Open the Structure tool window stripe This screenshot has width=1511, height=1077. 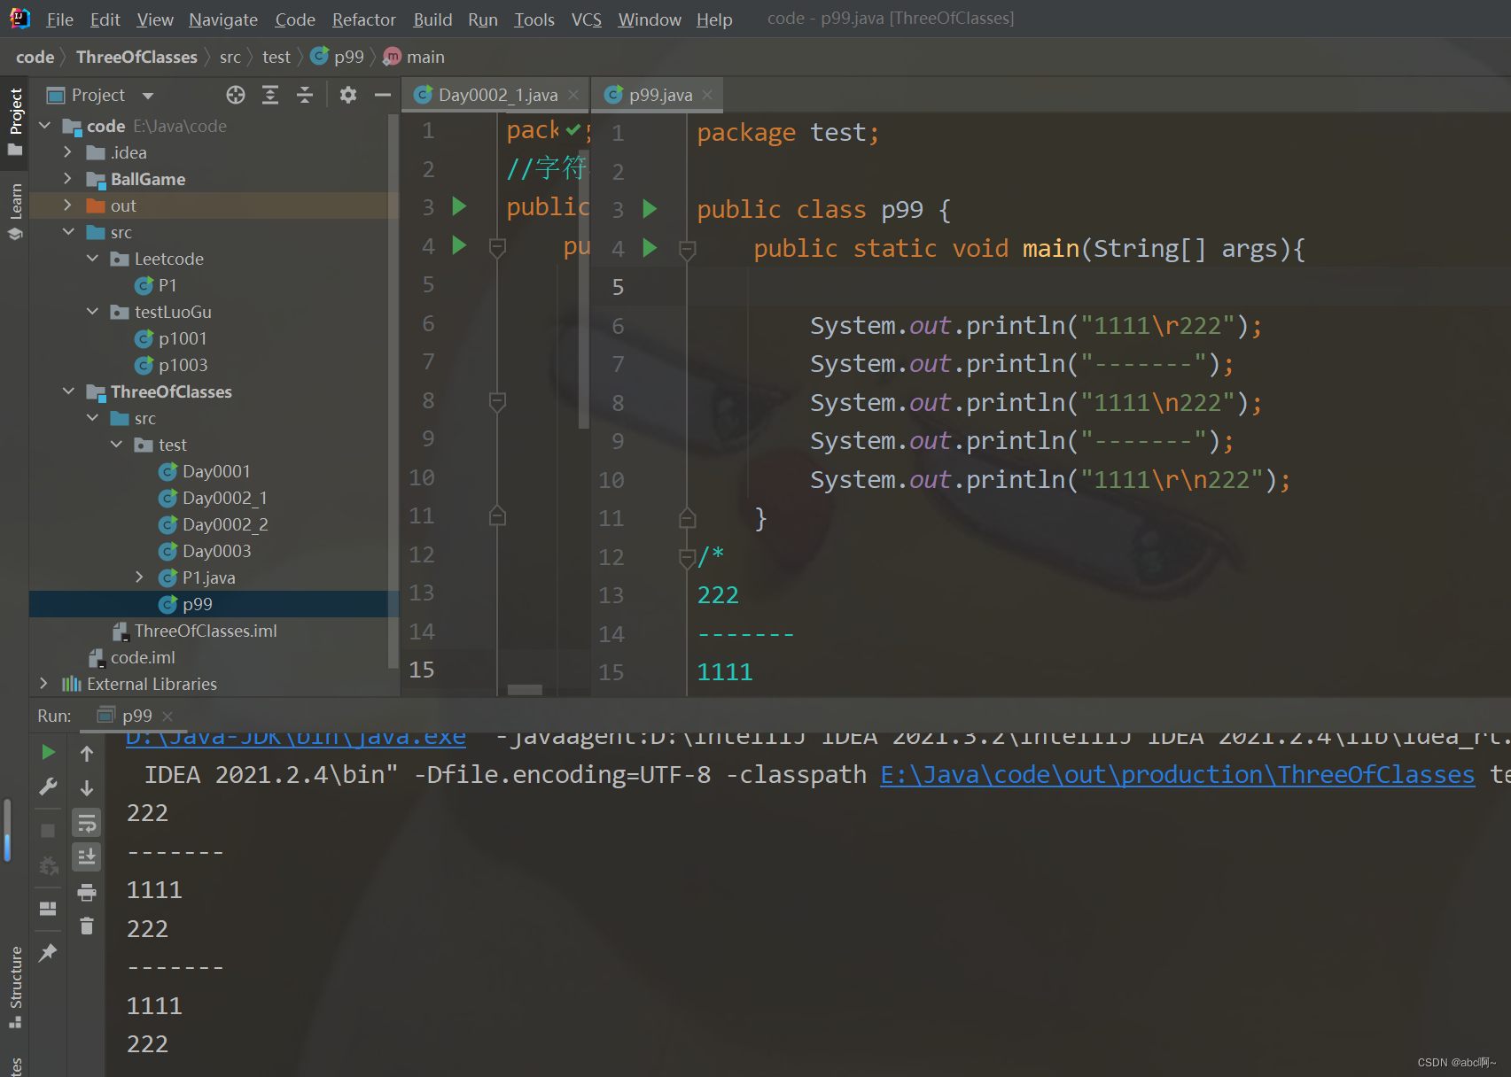click(15, 987)
